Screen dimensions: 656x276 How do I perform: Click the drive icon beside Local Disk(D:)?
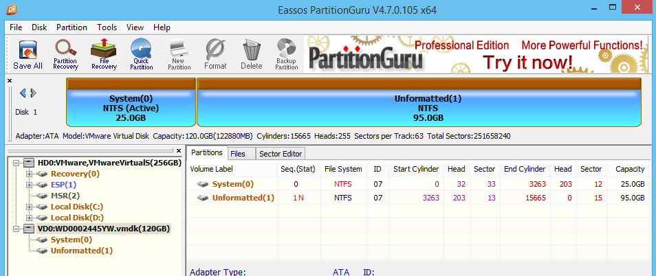click(x=42, y=218)
